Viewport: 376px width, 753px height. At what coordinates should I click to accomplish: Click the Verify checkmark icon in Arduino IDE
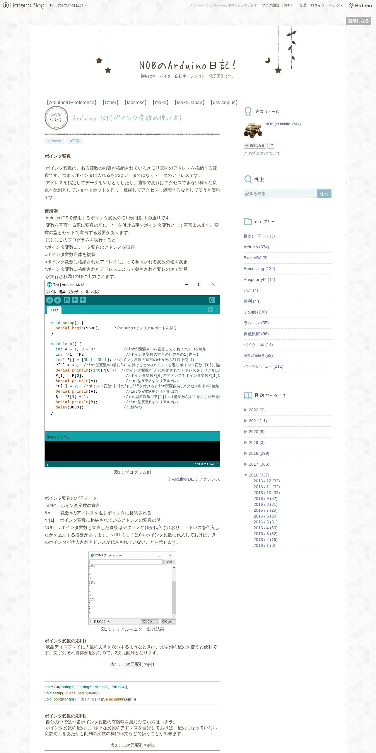49,300
